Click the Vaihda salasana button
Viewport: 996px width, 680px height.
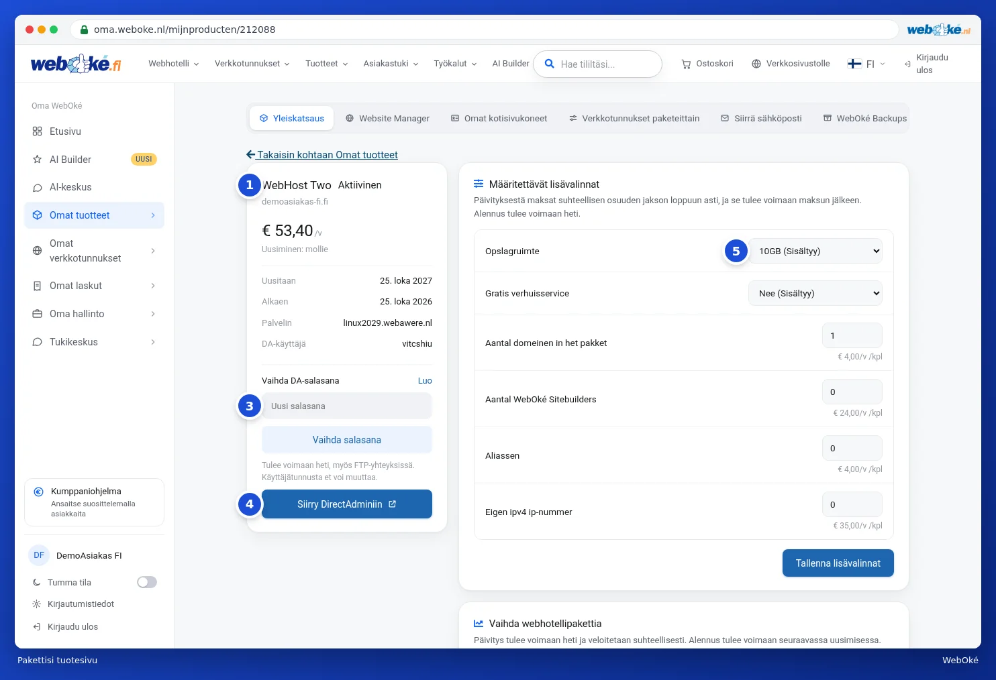click(347, 440)
